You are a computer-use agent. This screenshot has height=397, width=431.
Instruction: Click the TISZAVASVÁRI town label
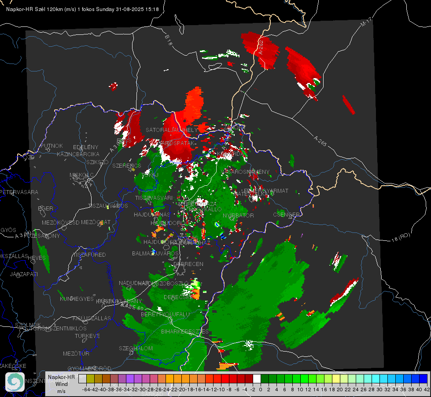[x=154, y=198]
